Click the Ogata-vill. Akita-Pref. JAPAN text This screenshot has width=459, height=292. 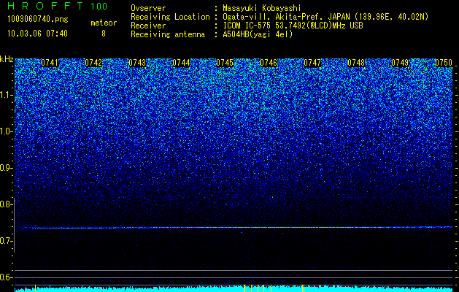tap(325, 17)
